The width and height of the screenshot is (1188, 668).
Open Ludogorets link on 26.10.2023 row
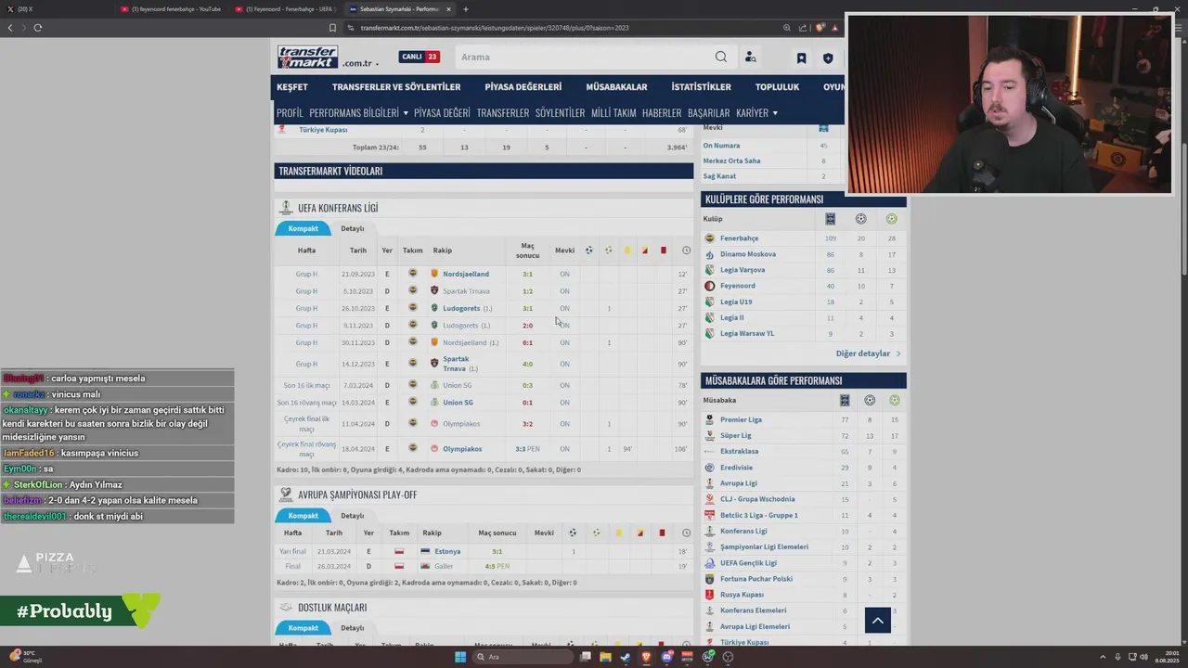pos(461,308)
